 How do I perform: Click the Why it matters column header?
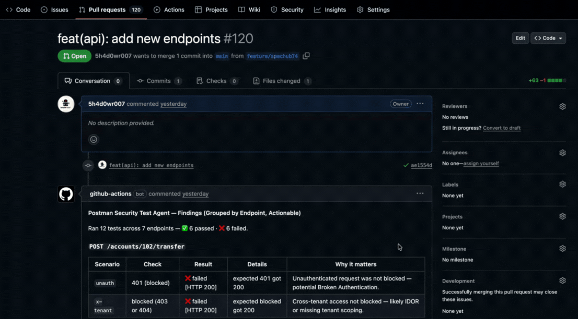(356, 264)
